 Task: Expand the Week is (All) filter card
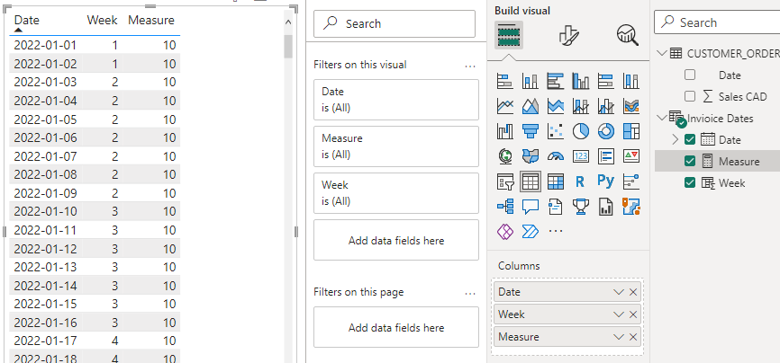pos(396,192)
